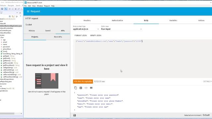Viewport: 212px width, 119px height.
Task: Click 406 Not Acceptable status badge
Action: [83, 82]
